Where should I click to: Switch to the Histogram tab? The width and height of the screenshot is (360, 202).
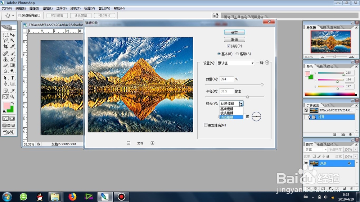point(335,28)
